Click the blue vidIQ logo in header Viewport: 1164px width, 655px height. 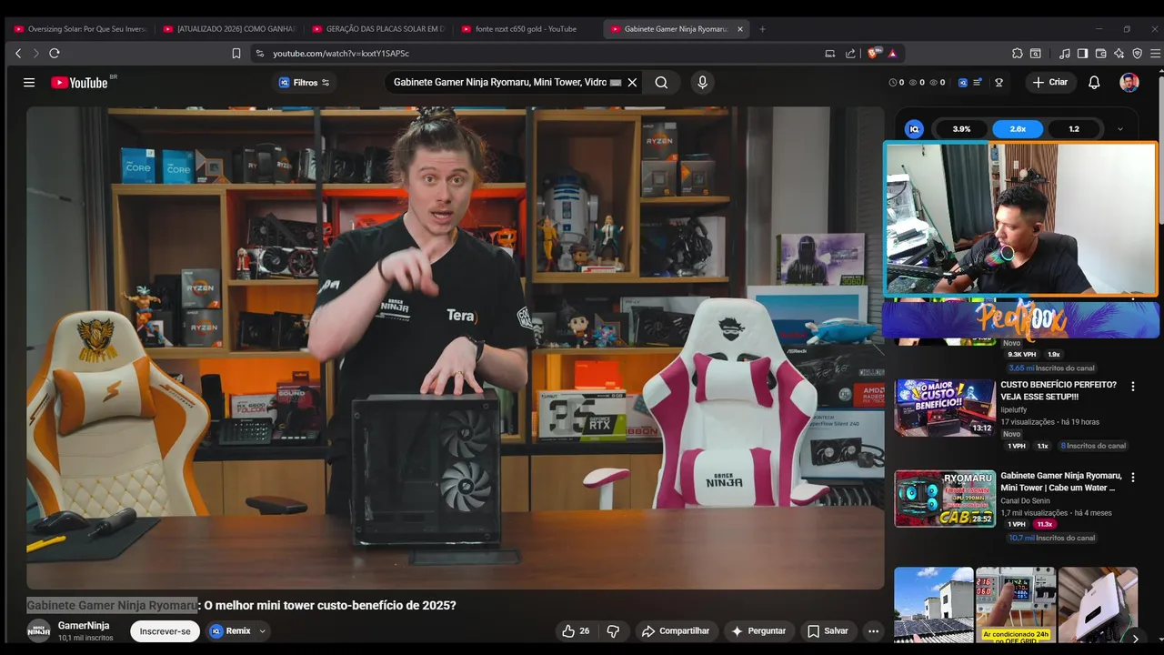(963, 83)
